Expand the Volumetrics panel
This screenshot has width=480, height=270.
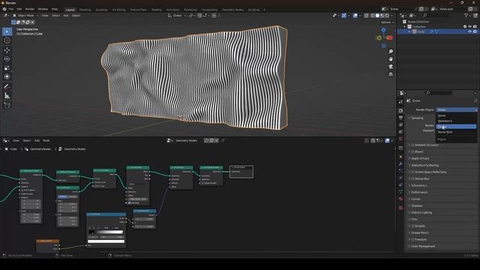(419, 185)
